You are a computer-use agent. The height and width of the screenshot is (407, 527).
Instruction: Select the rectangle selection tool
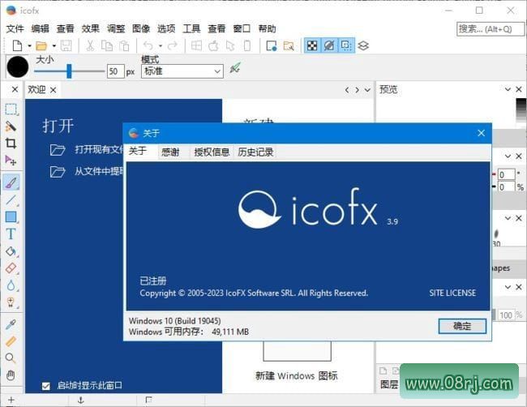[x=11, y=109]
